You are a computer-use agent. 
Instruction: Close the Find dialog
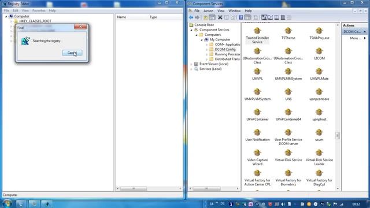(80, 27)
